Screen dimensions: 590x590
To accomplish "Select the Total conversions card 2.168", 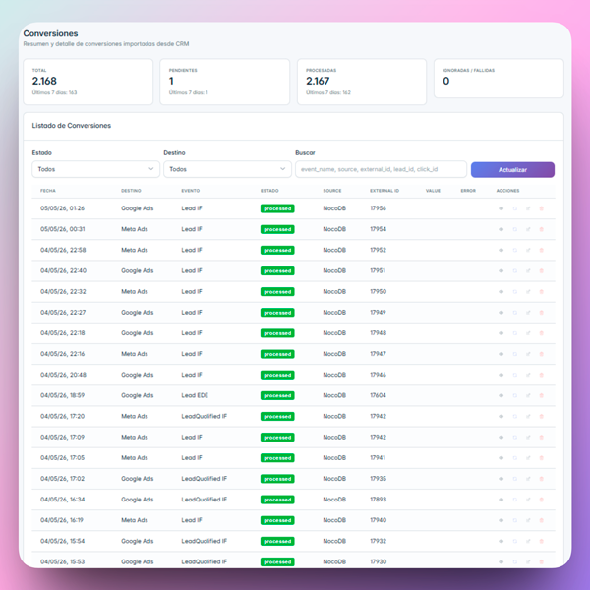I will pyautogui.click(x=88, y=82).
